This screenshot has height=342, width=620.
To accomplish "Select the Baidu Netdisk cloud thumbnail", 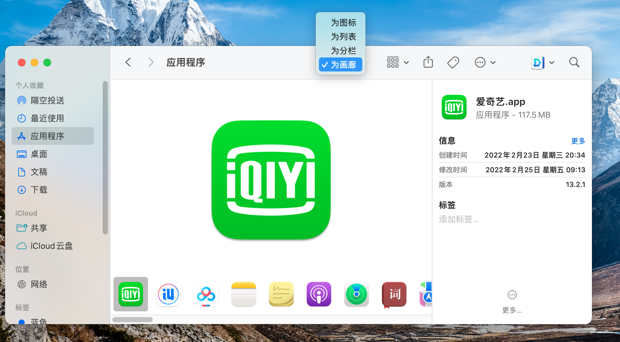I will 206,294.
